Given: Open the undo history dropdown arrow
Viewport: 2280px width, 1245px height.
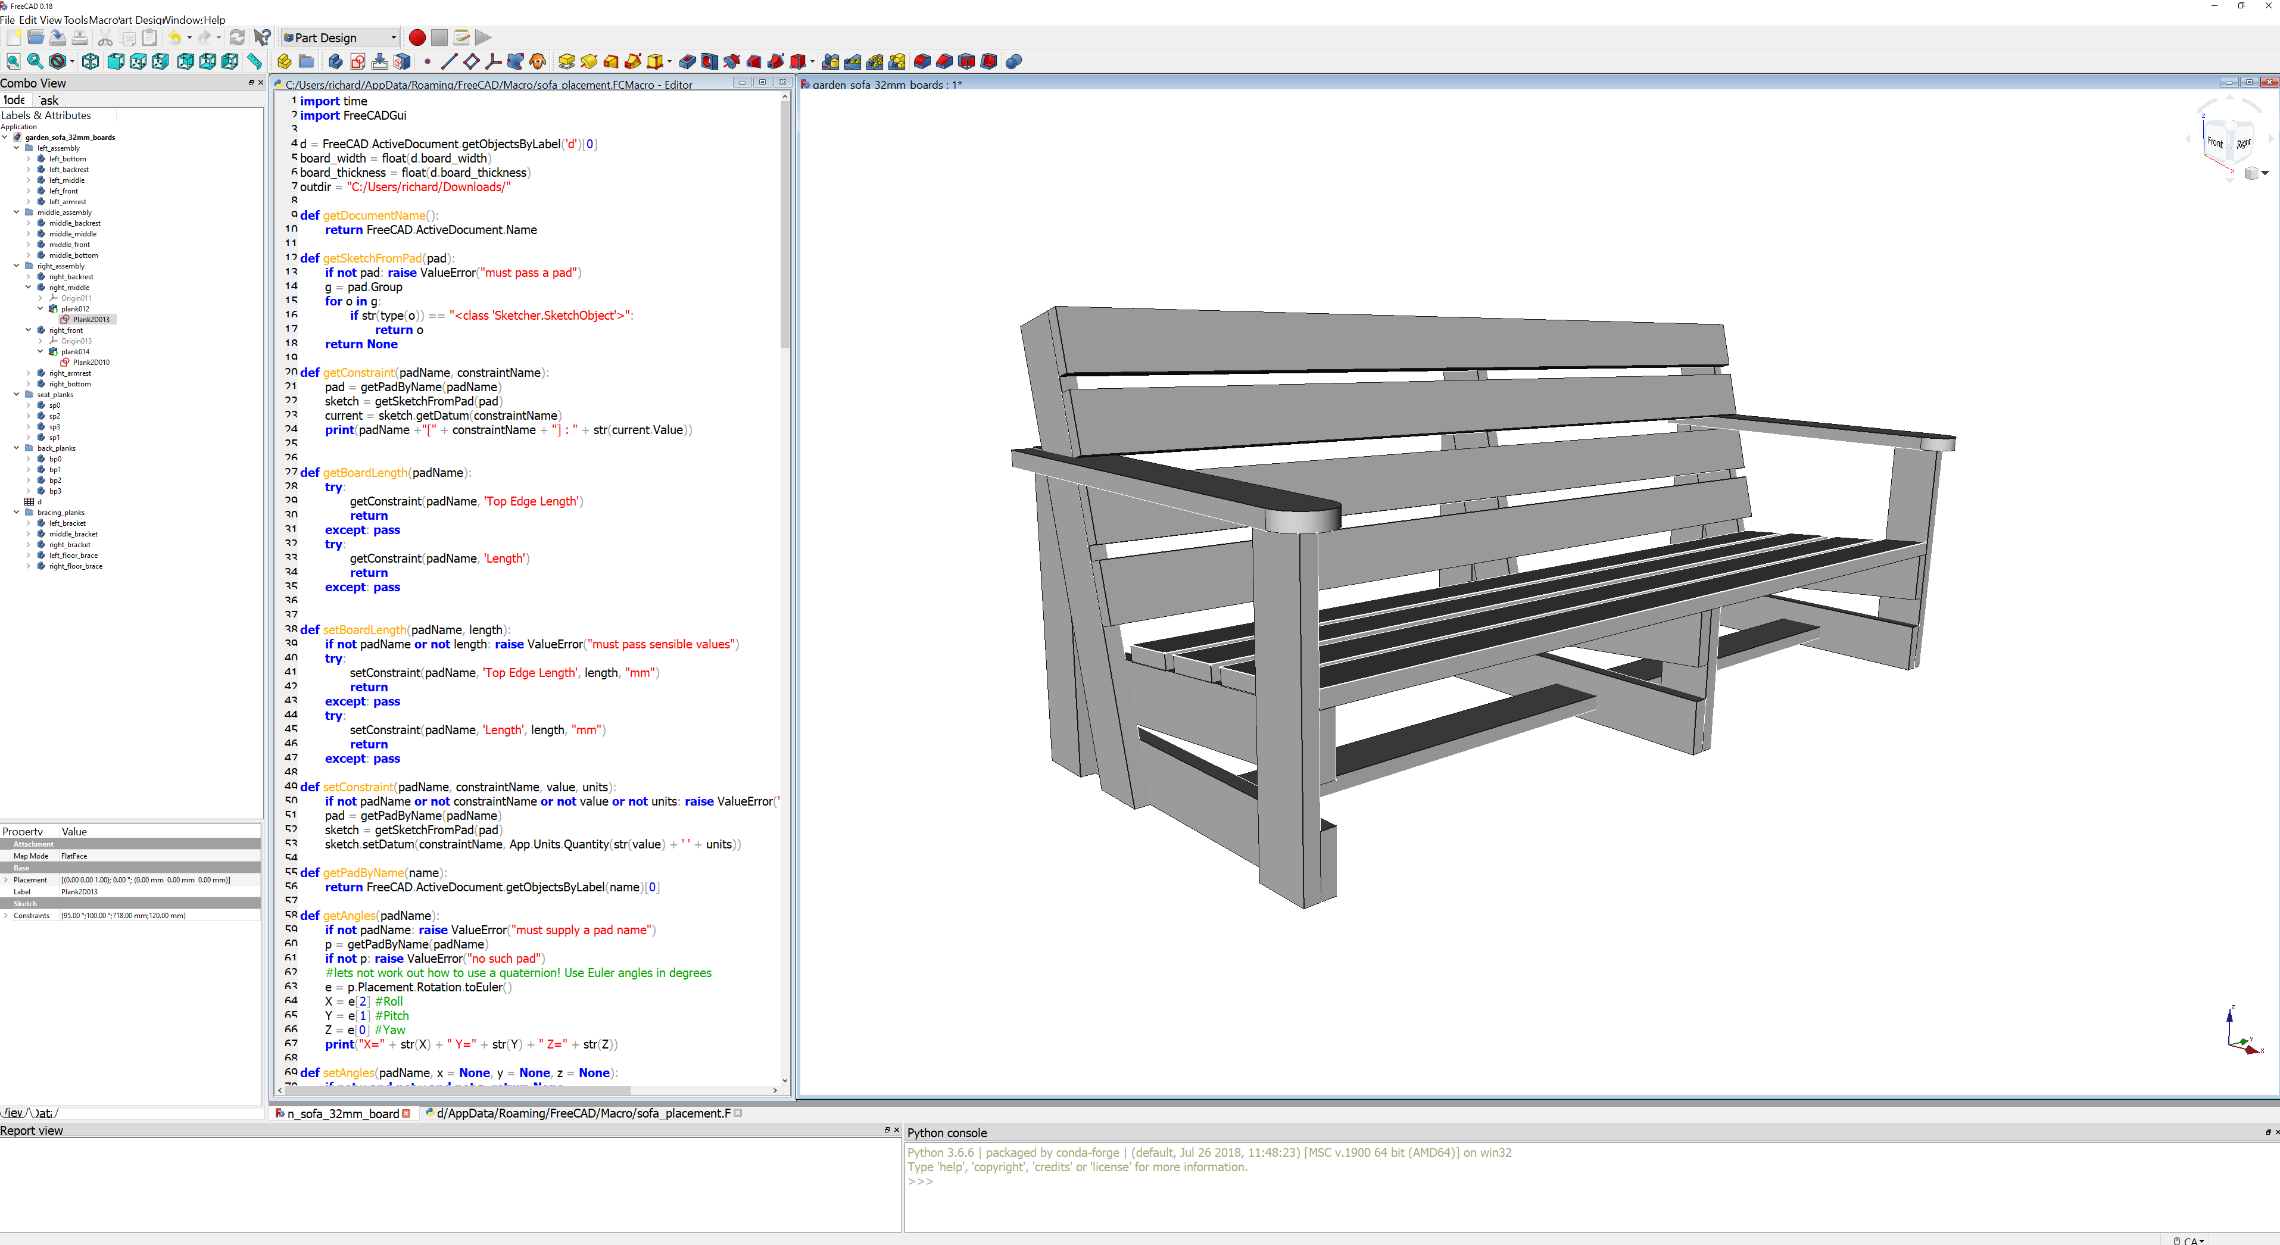Looking at the screenshot, I should tap(189, 37).
